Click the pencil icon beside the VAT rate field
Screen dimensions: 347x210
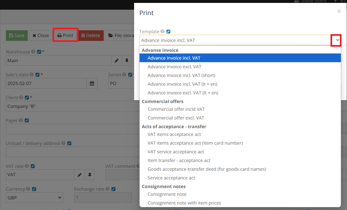coord(79,175)
